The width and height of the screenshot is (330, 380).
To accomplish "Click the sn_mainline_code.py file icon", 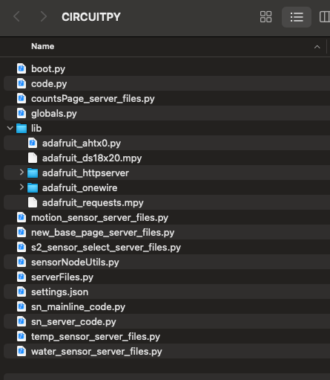I will 22,306.
